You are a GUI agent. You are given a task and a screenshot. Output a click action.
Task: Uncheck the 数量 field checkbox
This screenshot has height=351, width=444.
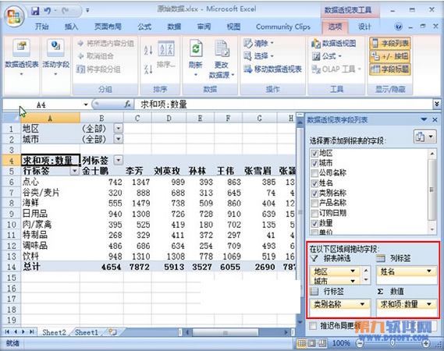[x=314, y=223]
